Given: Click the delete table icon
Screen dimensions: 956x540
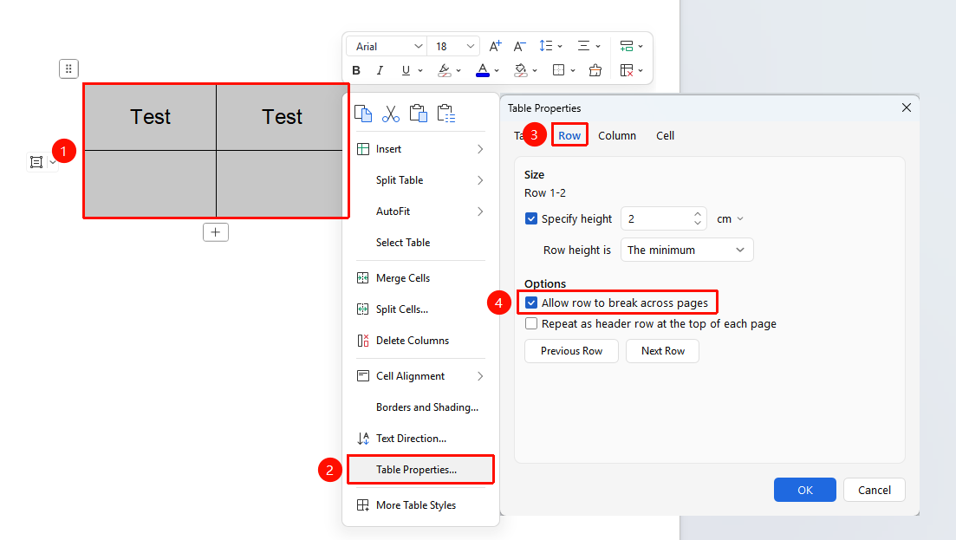Looking at the screenshot, I should click(x=626, y=70).
